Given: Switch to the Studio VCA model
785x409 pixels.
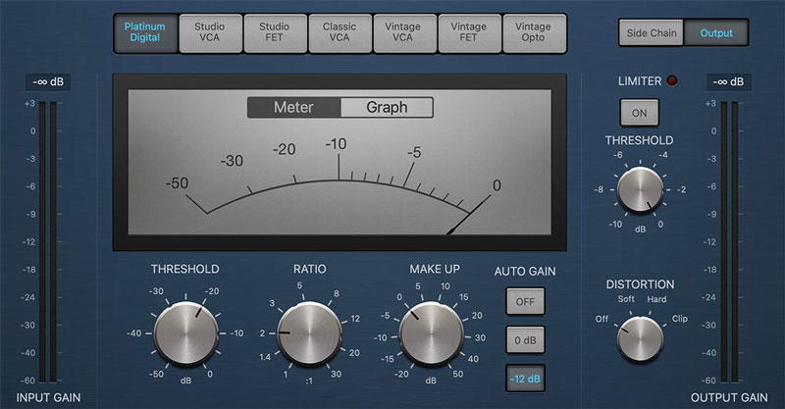Looking at the screenshot, I should coord(209,32).
